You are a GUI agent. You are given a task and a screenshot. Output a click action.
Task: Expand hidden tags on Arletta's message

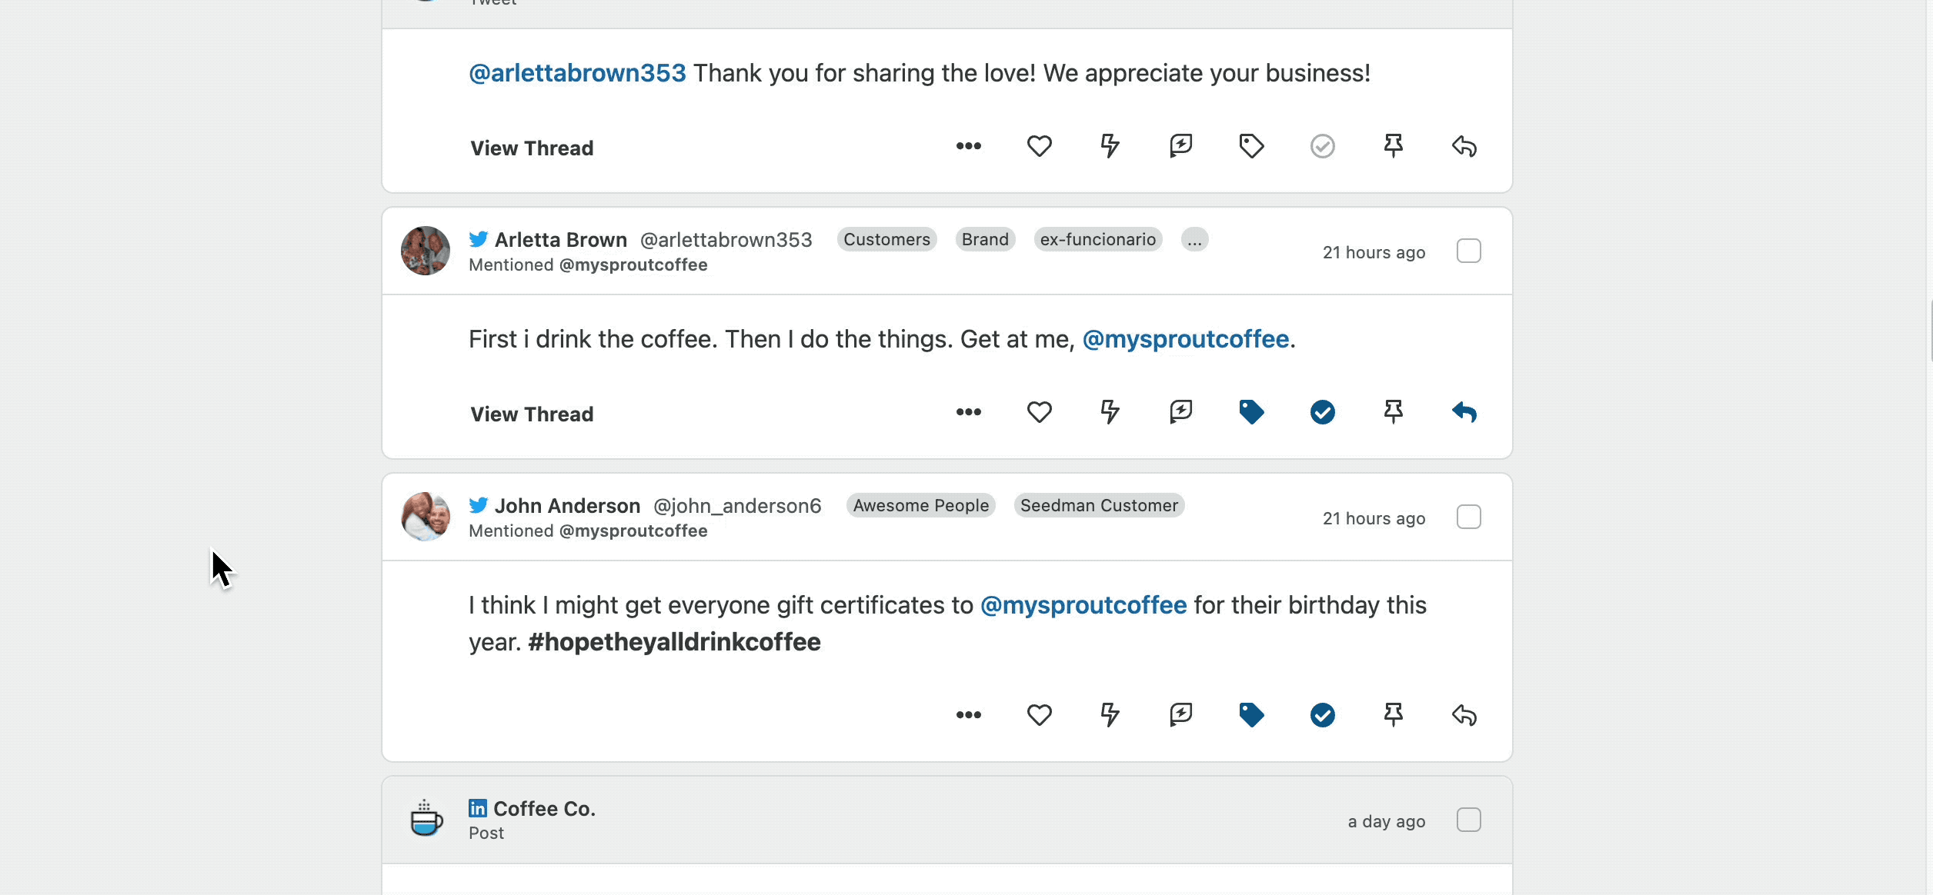pyautogui.click(x=1194, y=239)
